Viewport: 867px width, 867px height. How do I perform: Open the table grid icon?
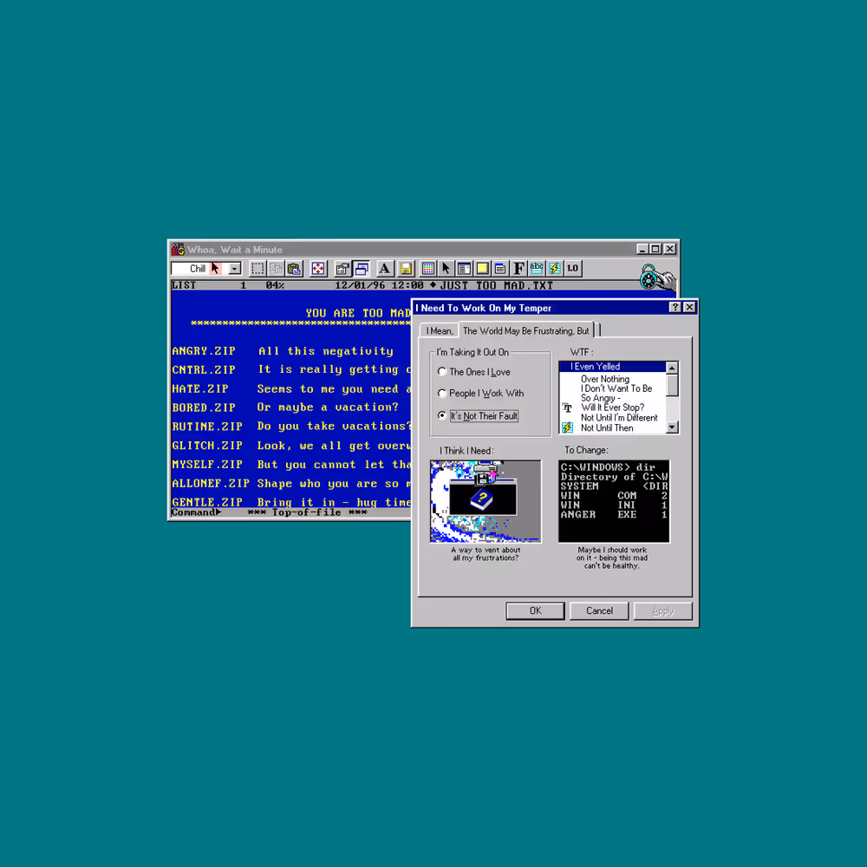[427, 269]
